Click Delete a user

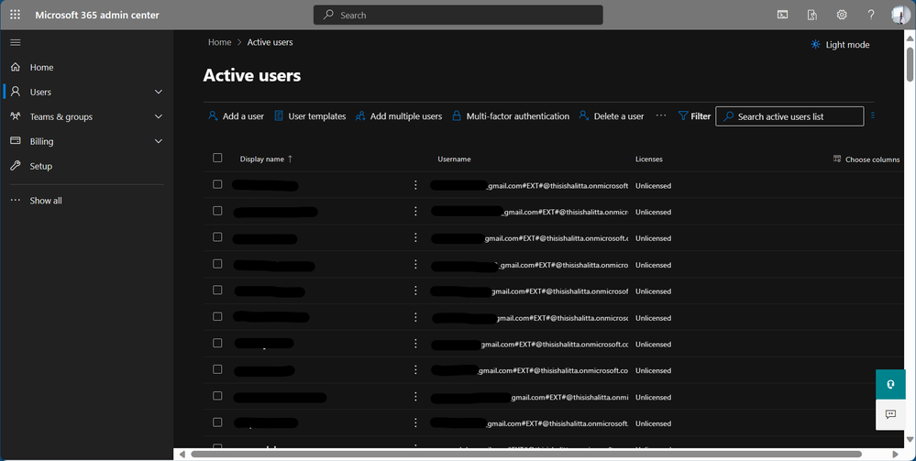pyautogui.click(x=611, y=116)
